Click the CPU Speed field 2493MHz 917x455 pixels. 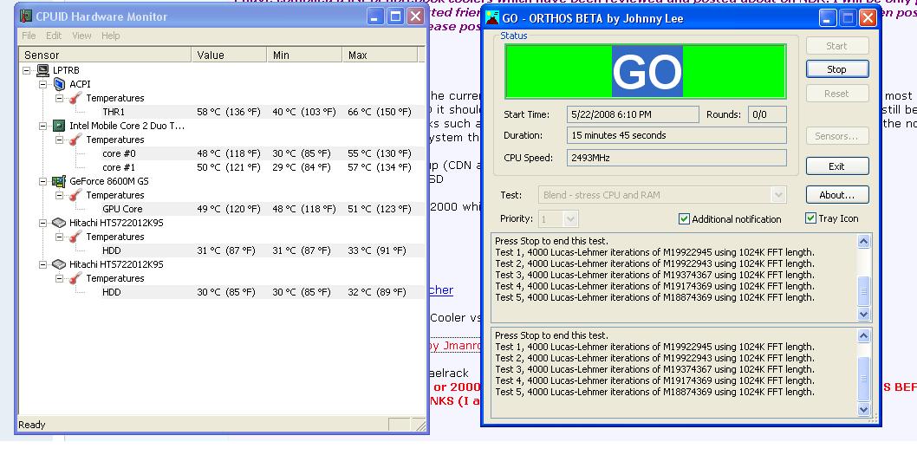(x=677, y=158)
